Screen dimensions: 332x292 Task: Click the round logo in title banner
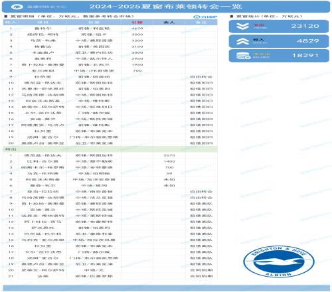17,7
